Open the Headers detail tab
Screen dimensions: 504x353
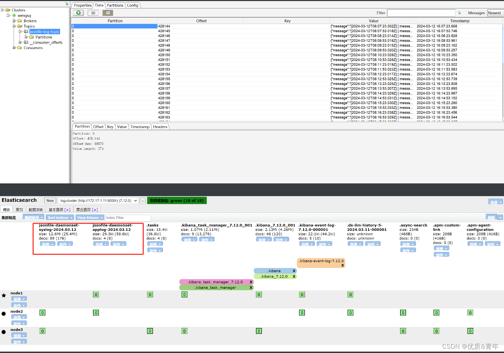click(x=160, y=127)
